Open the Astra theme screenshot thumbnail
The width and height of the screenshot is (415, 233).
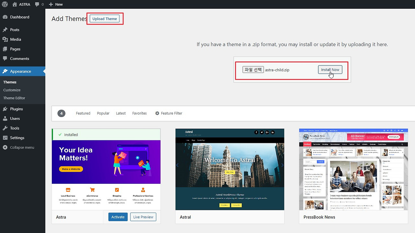pyautogui.click(x=106, y=175)
